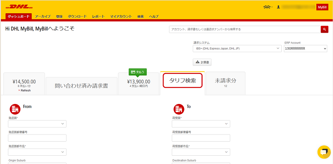Expand the 発送国都市名 dropdown
The image size is (333, 164).
[37, 152]
